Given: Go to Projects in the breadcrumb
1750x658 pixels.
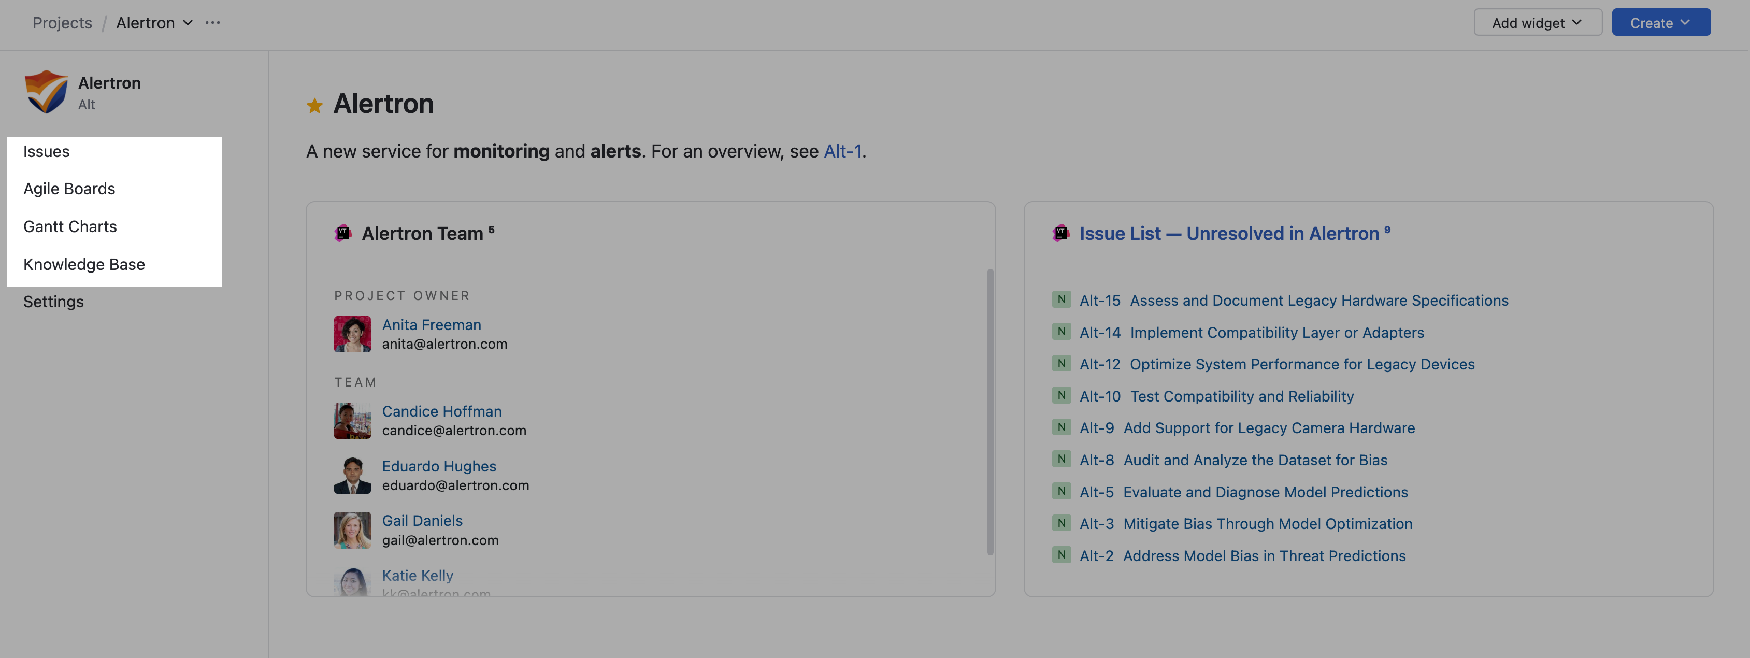Looking at the screenshot, I should (62, 22).
